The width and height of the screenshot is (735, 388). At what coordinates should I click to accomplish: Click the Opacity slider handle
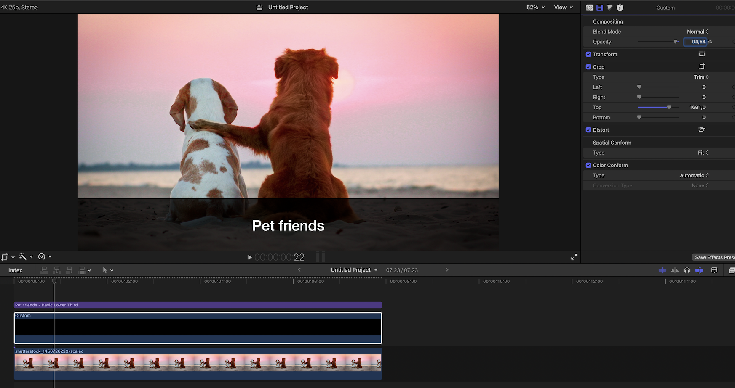tap(676, 42)
